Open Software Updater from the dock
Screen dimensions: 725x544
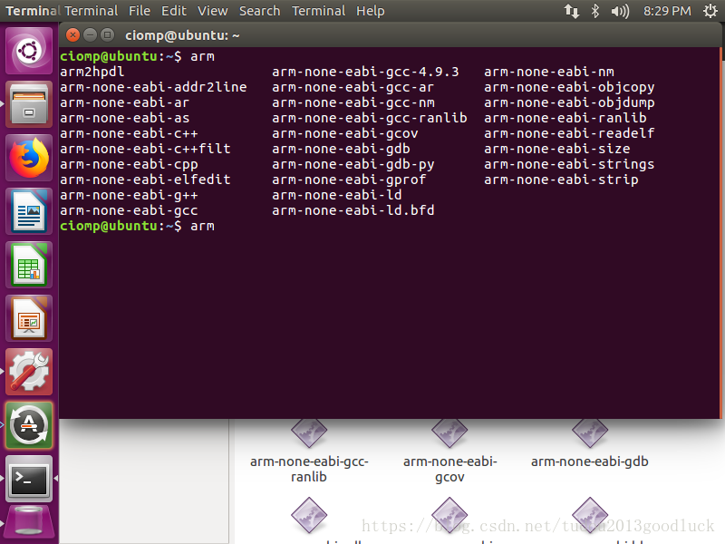(x=29, y=425)
